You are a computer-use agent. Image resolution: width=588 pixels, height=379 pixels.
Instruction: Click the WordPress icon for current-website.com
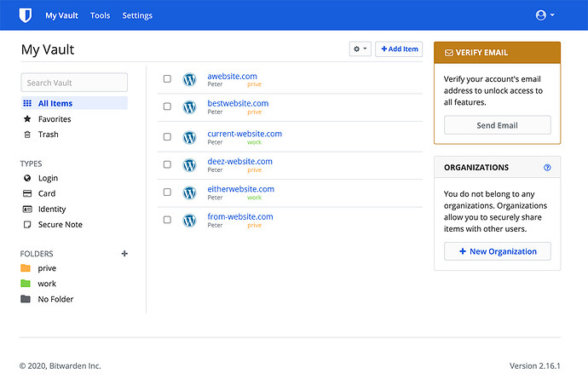(189, 138)
